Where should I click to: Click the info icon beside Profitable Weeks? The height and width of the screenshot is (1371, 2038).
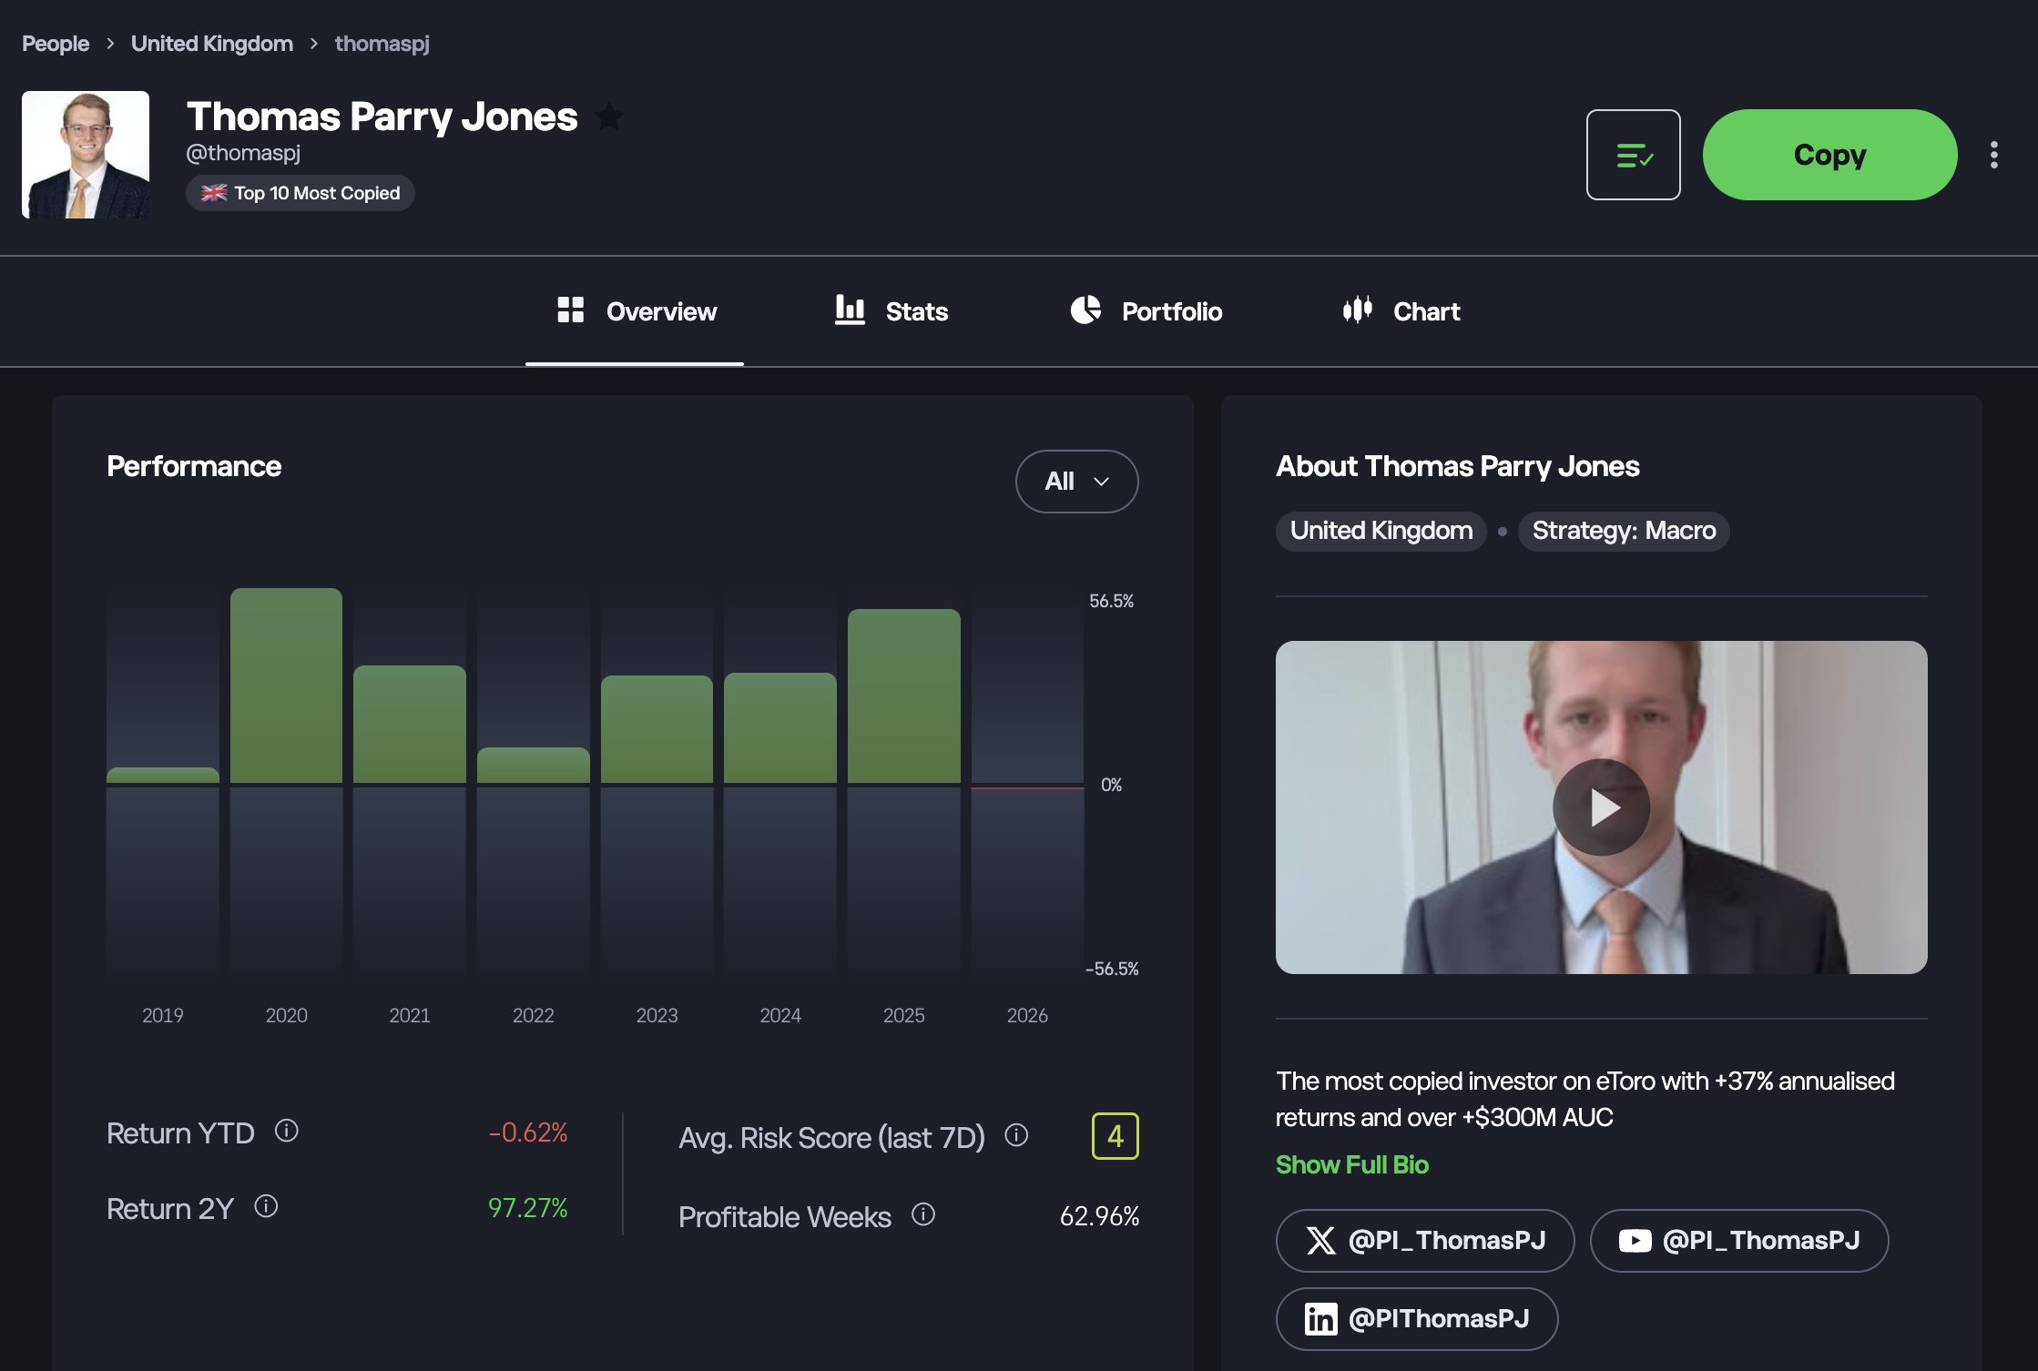(922, 1215)
